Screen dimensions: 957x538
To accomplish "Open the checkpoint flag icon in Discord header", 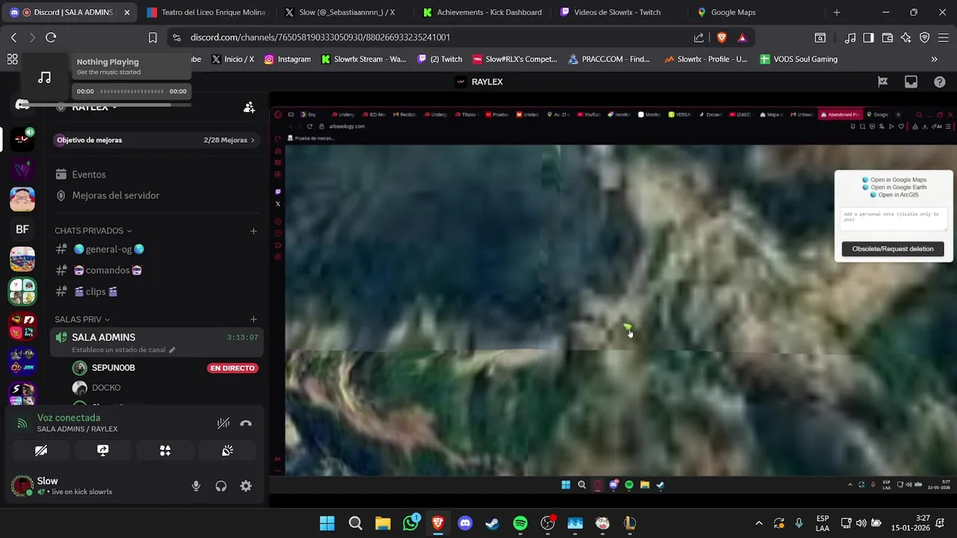I will (x=882, y=82).
